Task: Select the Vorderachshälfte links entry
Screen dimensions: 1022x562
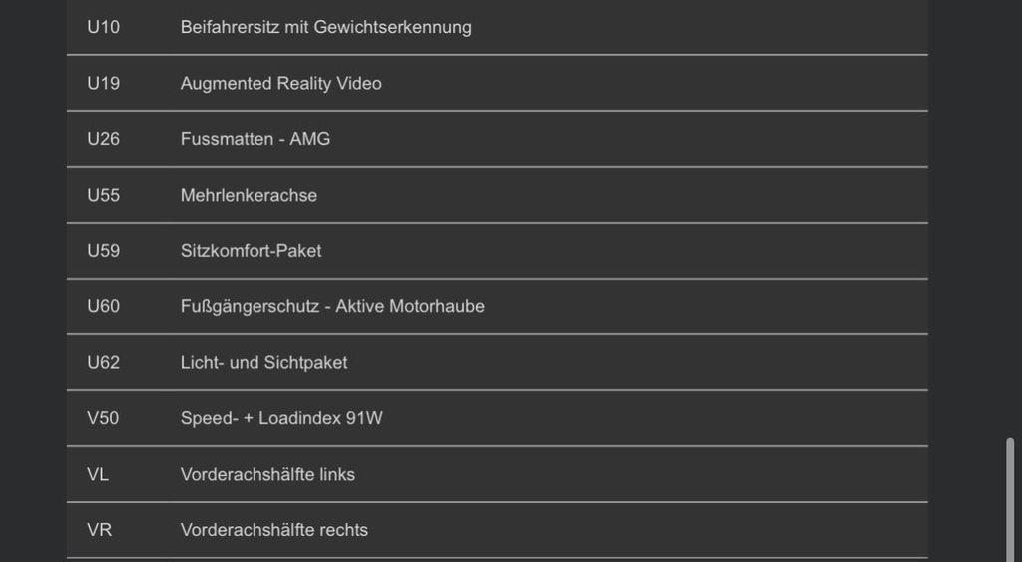Action: 267,474
